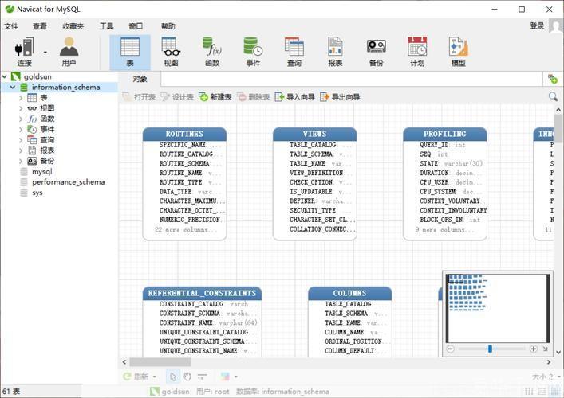Expand the 报表 node in the tree
The width and height of the screenshot is (564, 398).
point(21,150)
